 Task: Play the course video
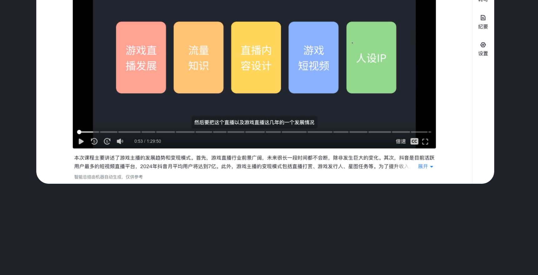click(x=81, y=142)
